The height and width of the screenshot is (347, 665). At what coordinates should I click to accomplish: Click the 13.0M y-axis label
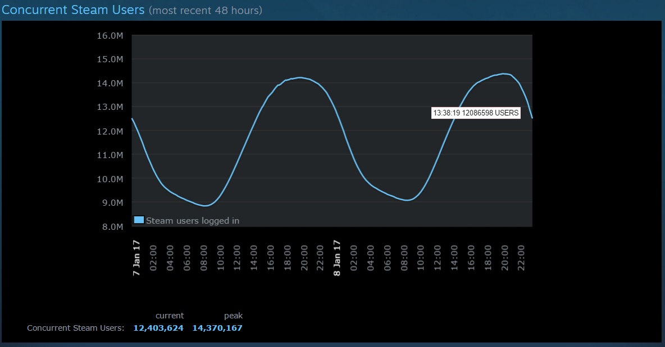[x=110, y=107]
